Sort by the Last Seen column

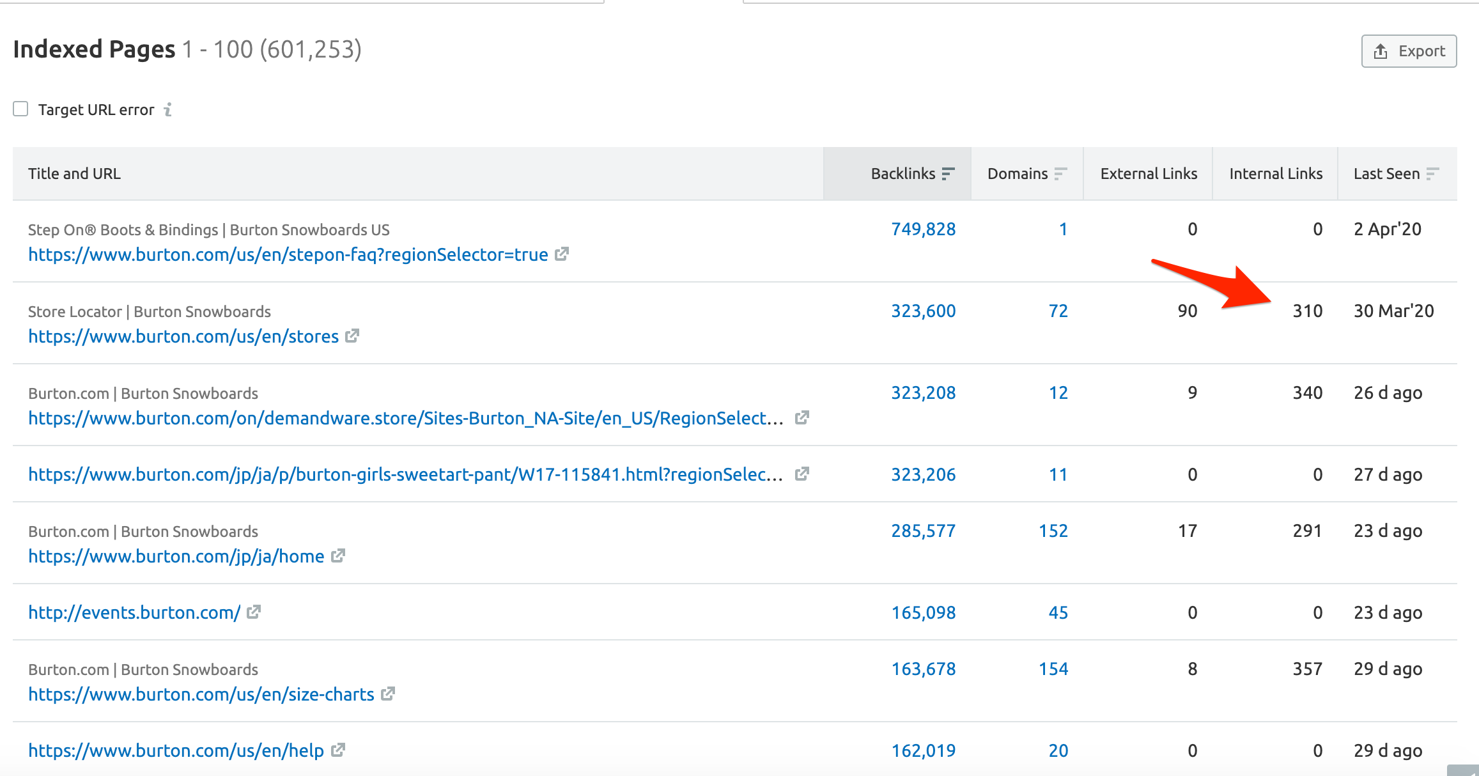click(x=1397, y=174)
